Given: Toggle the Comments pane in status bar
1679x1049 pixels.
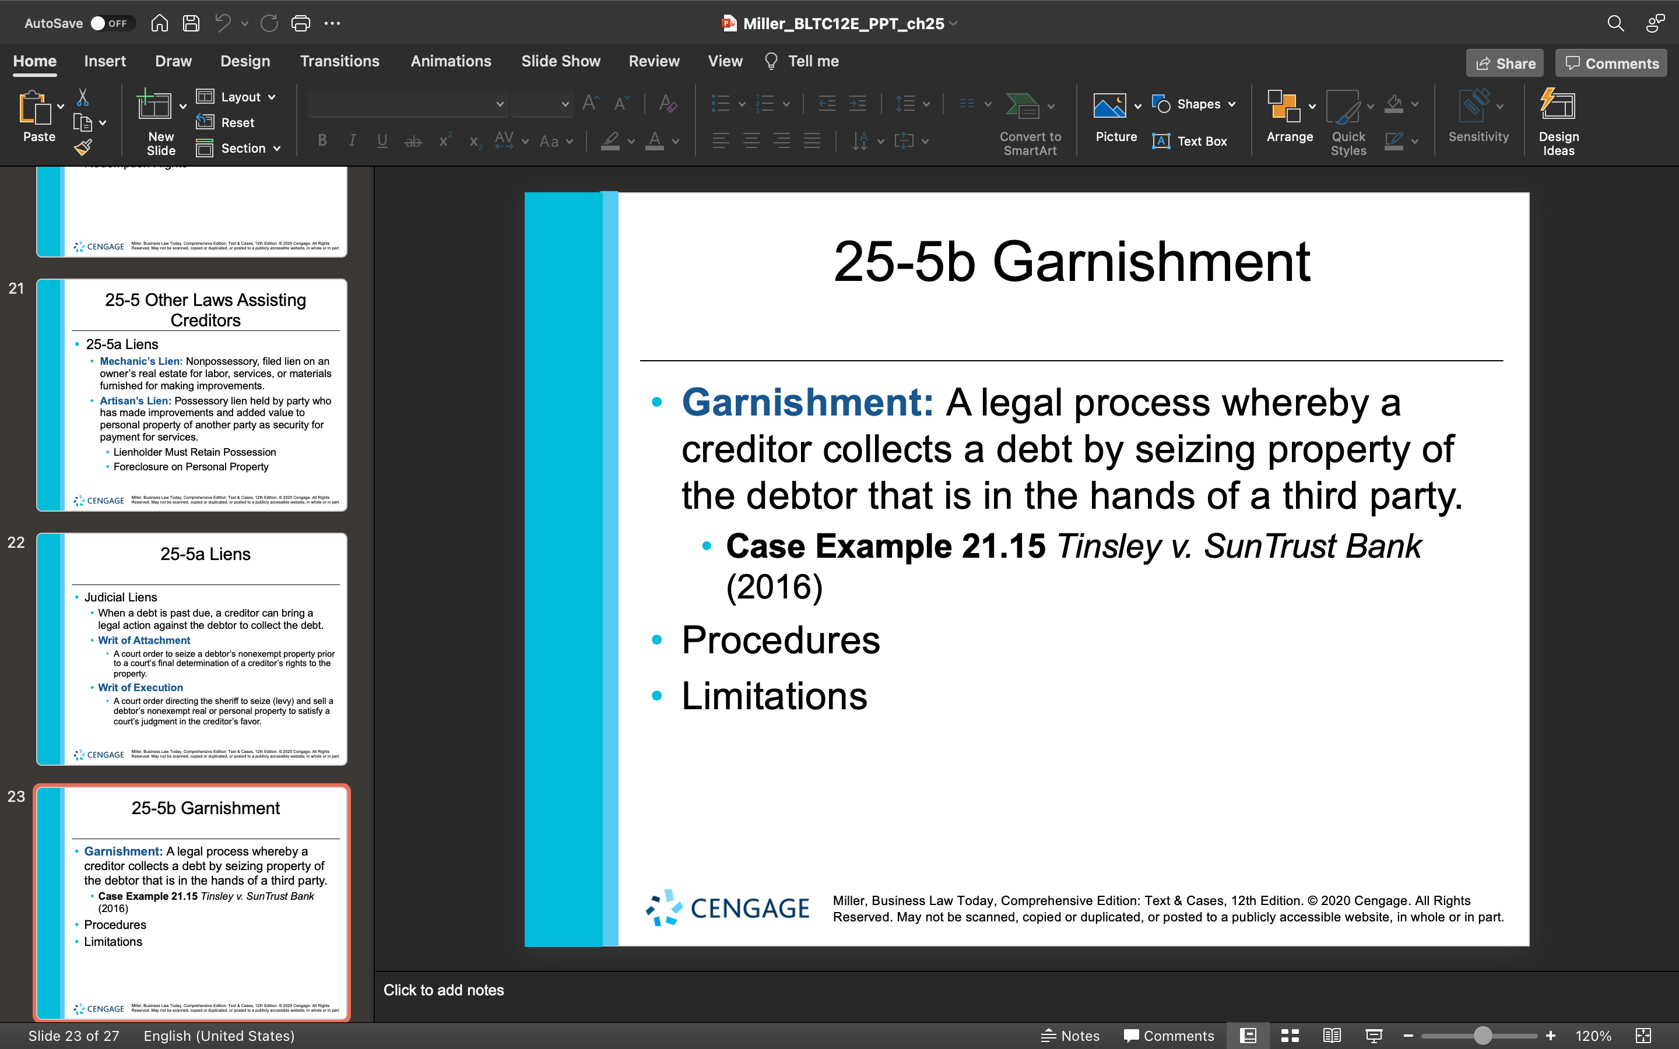Looking at the screenshot, I should click(x=1169, y=1036).
